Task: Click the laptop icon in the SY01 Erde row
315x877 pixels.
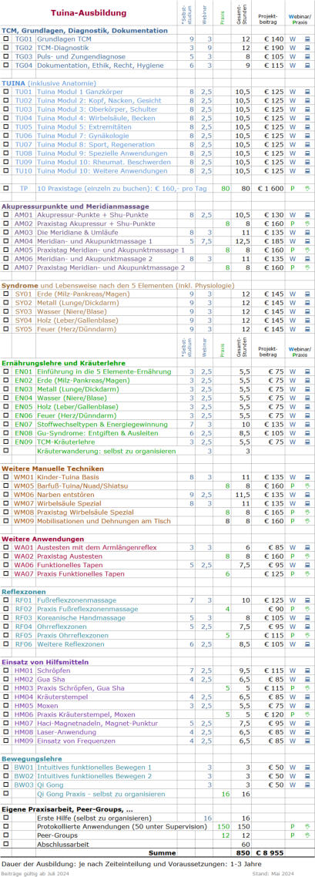Action: pyautogui.click(x=307, y=294)
